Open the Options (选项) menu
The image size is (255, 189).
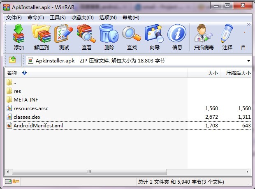pos(108,17)
